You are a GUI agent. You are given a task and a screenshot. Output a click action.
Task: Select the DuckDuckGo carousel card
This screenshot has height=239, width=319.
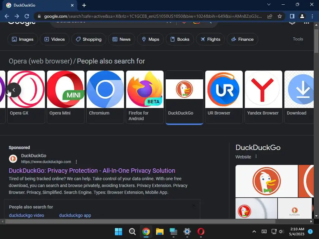point(184,97)
